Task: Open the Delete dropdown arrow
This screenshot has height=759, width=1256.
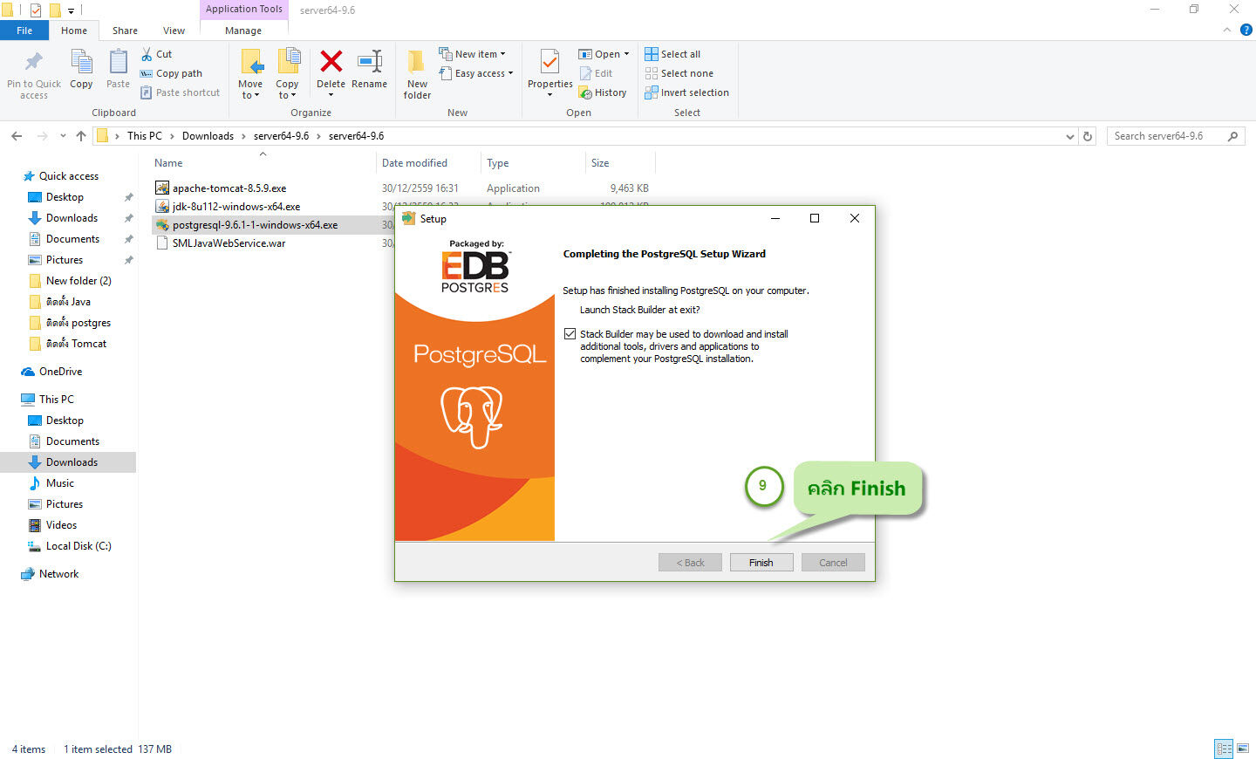Action: pyautogui.click(x=331, y=94)
